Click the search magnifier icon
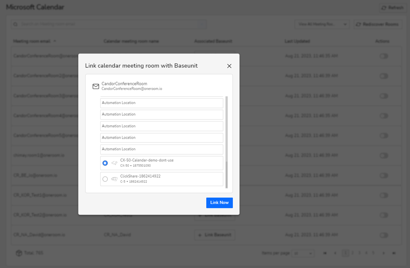Screen dimensions: 410x268 pos(15,24)
